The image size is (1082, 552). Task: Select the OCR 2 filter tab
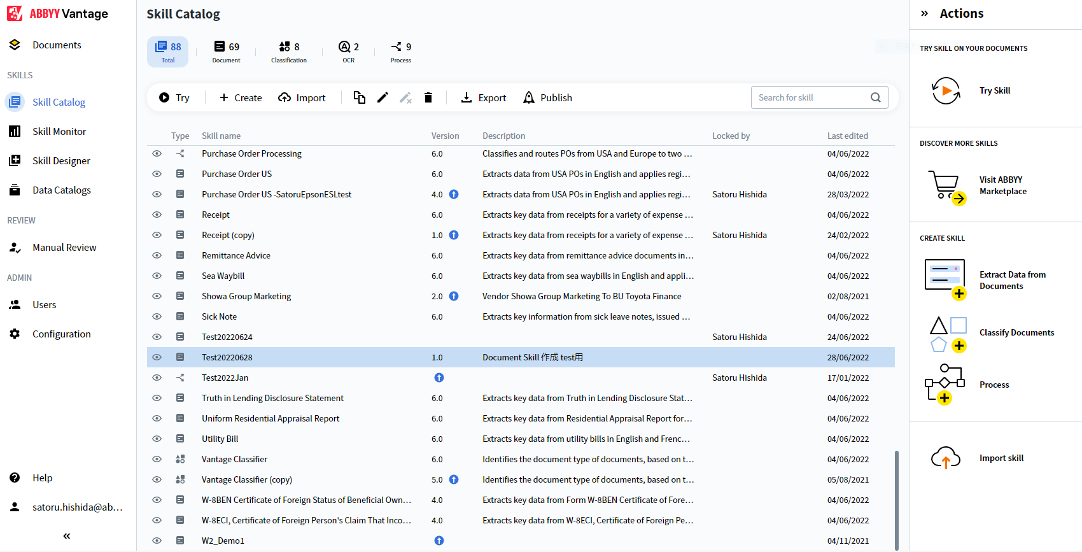pyautogui.click(x=349, y=52)
